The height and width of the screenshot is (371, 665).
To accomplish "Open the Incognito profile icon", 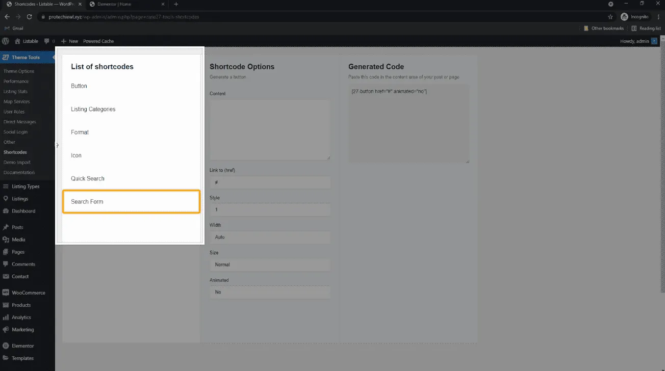I will click(624, 17).
